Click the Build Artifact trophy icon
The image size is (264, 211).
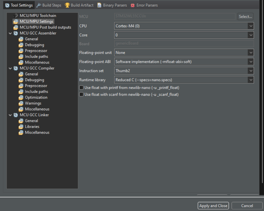pyautogui.click(x=67, y=5)
